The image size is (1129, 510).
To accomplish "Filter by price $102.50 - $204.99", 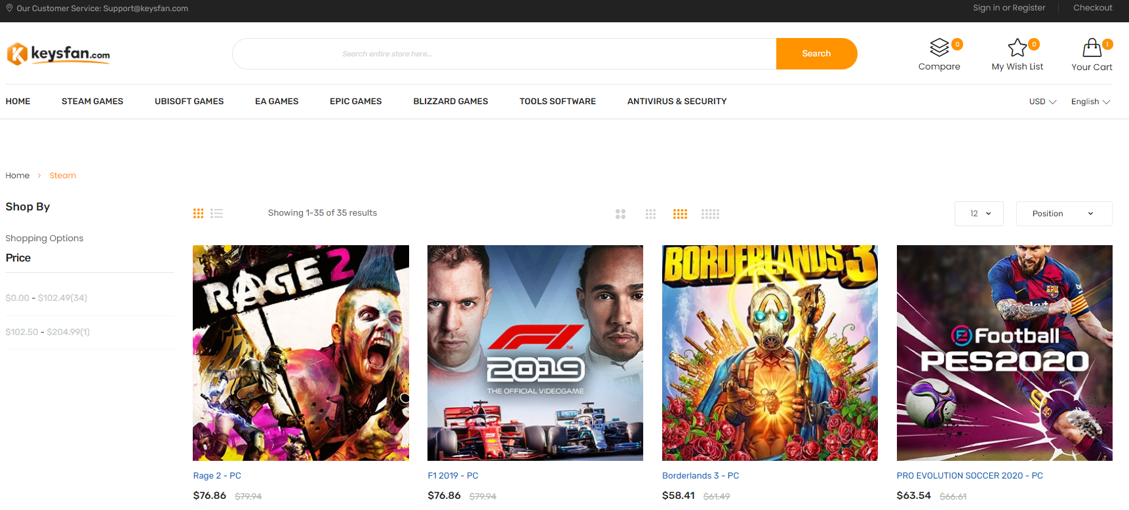I will tap(48, 332).
